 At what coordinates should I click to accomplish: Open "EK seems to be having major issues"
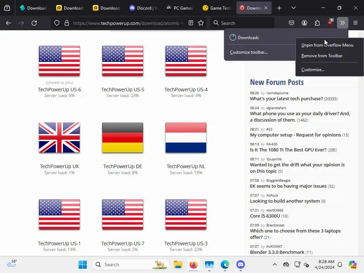[x=288, y=186]
